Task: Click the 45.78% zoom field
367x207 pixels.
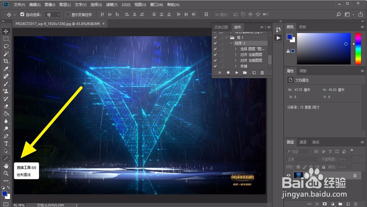Action: (x=19, y=205)
